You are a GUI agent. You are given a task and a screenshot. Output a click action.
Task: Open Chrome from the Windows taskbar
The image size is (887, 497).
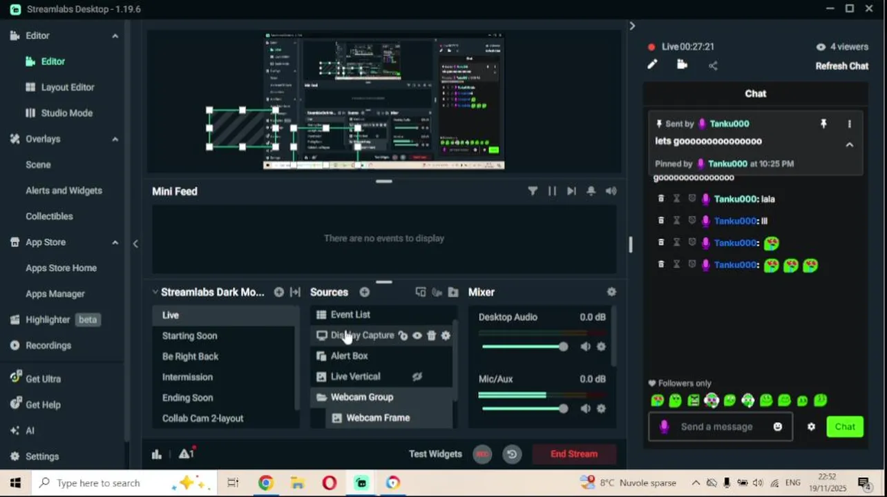[x=265, y=483]
